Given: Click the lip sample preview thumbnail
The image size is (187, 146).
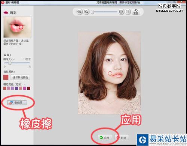Looking at the screenshot, I should coord(17,27).
